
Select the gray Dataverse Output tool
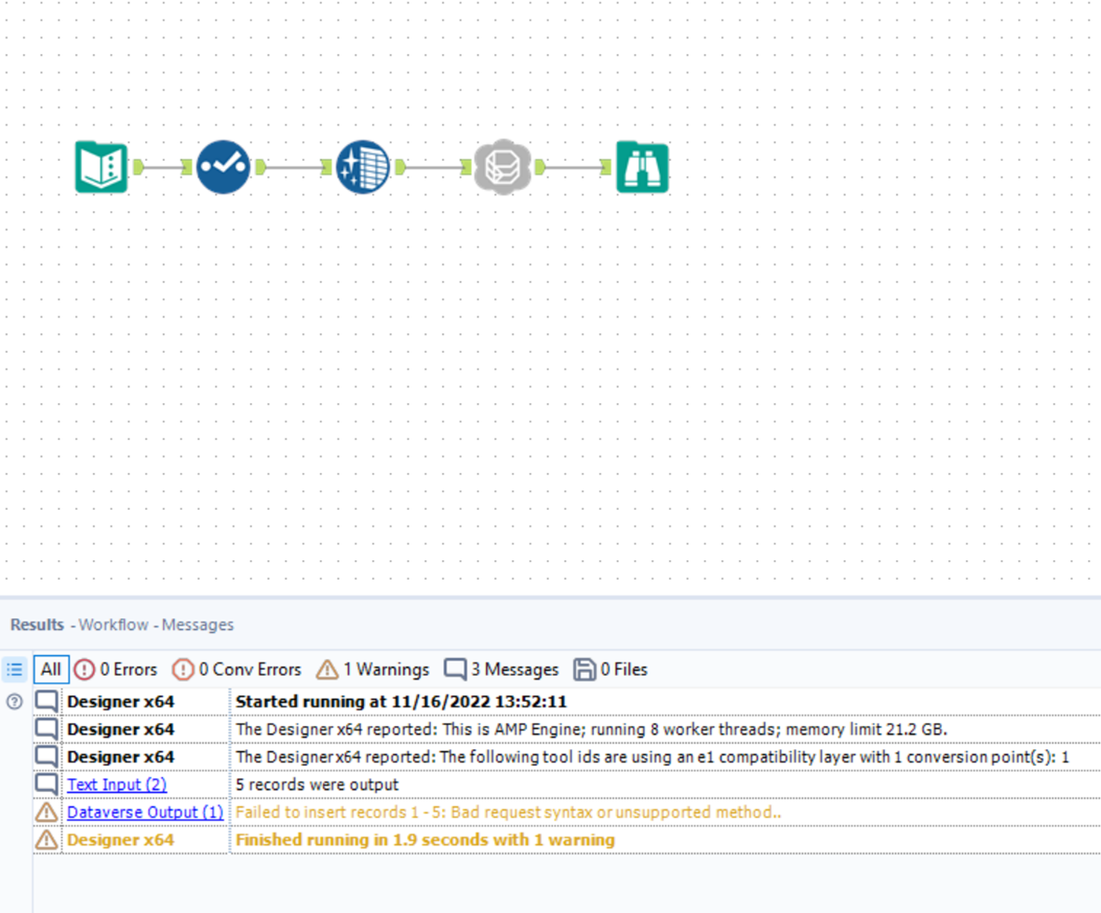[503, 168]
